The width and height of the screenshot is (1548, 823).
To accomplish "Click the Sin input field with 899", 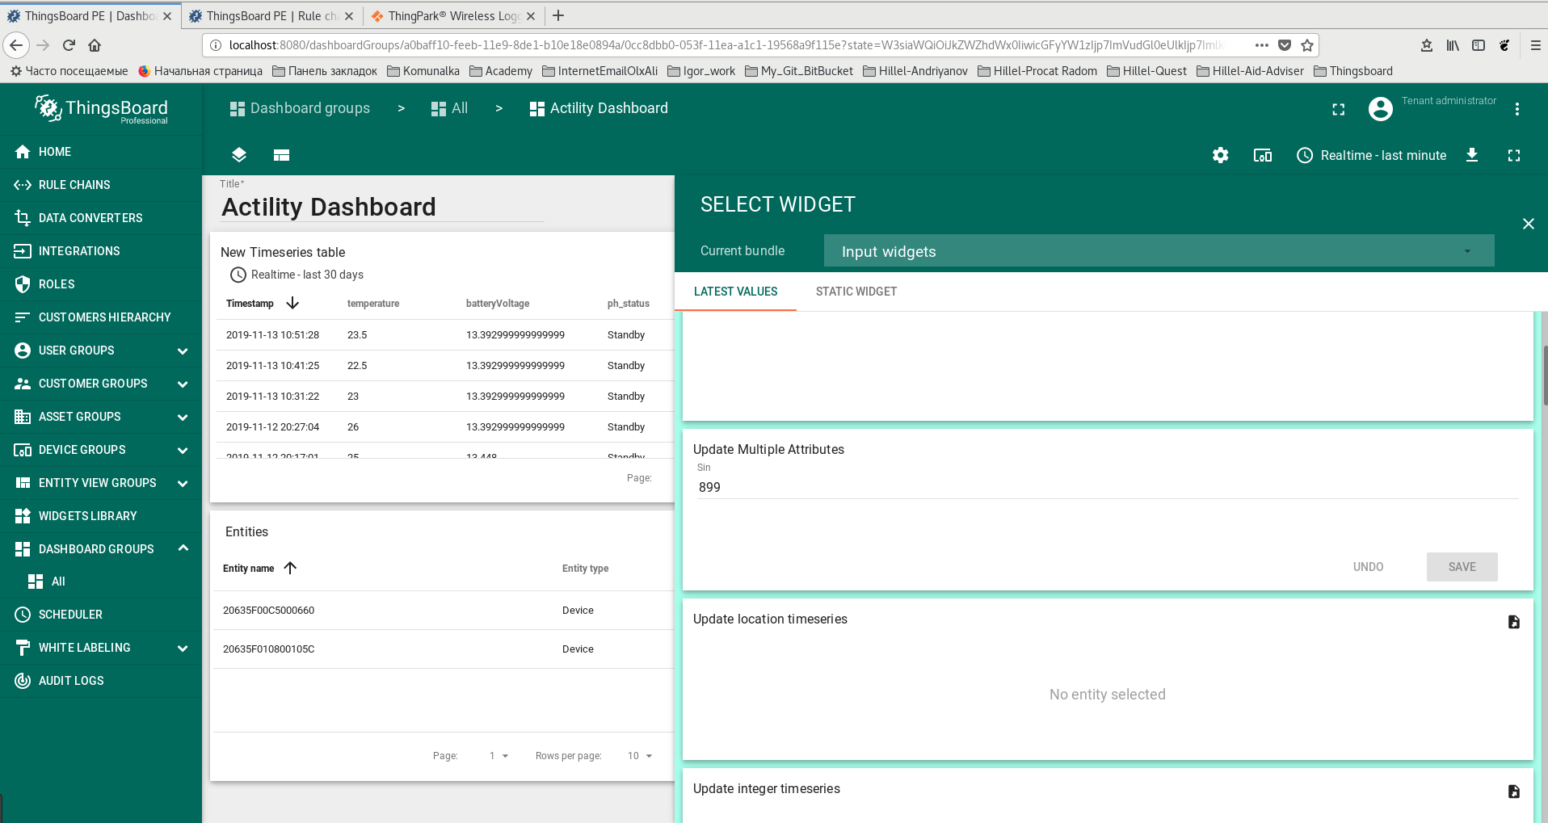I will pos(1108,487).
